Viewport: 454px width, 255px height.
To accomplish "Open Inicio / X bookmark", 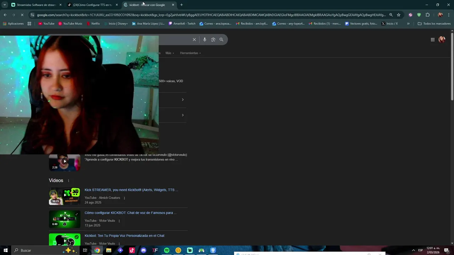I will pos(389,24).
